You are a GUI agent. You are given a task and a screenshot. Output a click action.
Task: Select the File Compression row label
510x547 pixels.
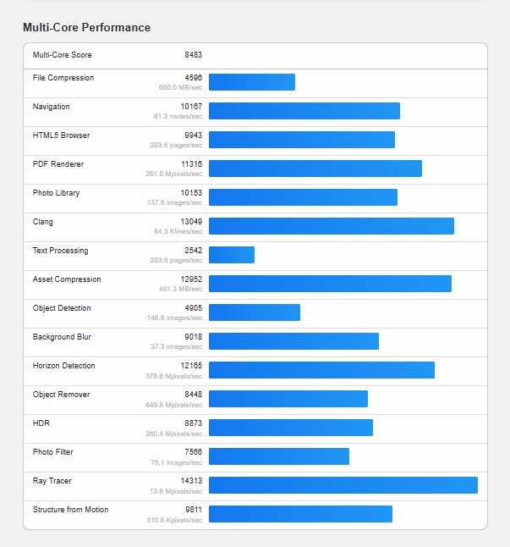63,78
